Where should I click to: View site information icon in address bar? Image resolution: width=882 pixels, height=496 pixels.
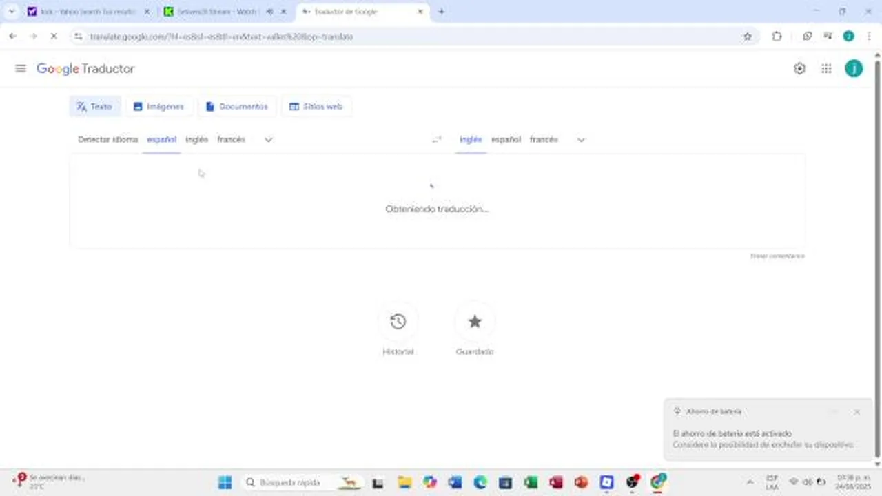[x=78, y=37]
